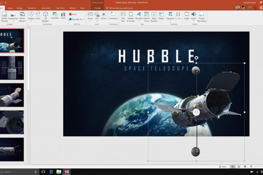Click the PowerPoint taskbar icon
The width and height of the screenshot is (263, 175).
click(x=67, y=172)
